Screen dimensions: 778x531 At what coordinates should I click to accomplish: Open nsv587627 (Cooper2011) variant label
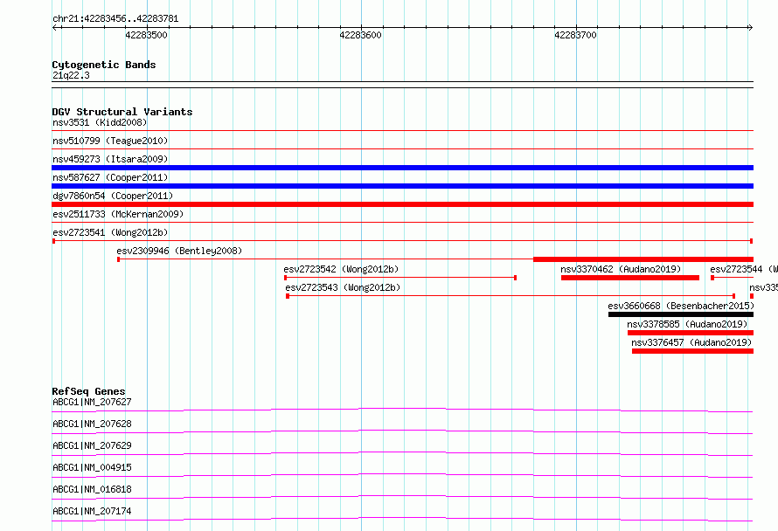coord(110,177)
